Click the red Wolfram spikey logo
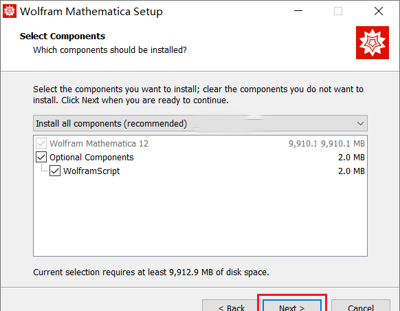Viewport: 400px width, 311px height. (373, 43)
